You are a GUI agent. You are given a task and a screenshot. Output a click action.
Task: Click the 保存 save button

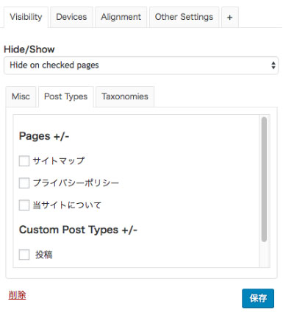(258, 298)
